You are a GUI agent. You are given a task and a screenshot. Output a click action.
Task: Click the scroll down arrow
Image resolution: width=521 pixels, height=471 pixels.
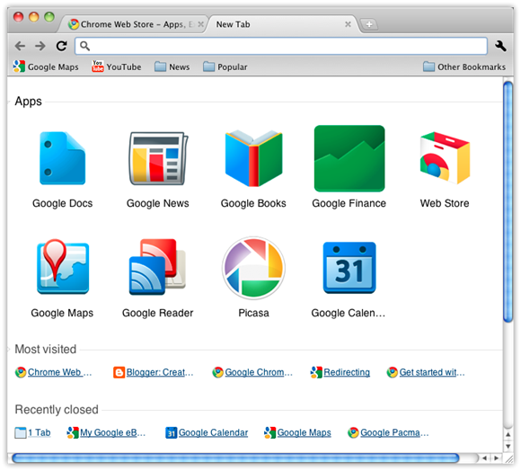(x=508, y=447)
